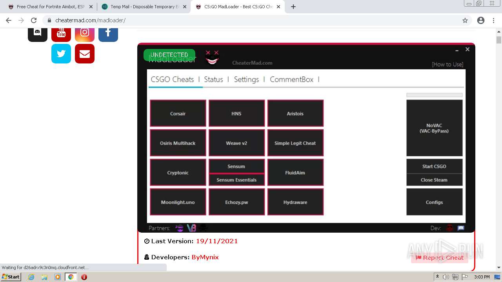Click the How to Use link

coord(447,64)
